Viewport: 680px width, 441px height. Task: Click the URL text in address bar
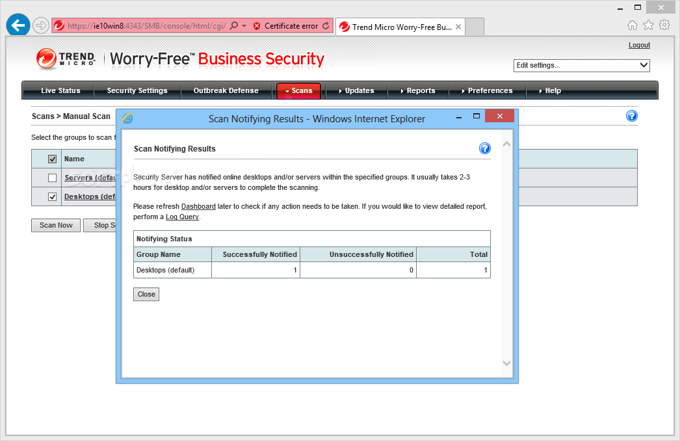pos(146,26)
